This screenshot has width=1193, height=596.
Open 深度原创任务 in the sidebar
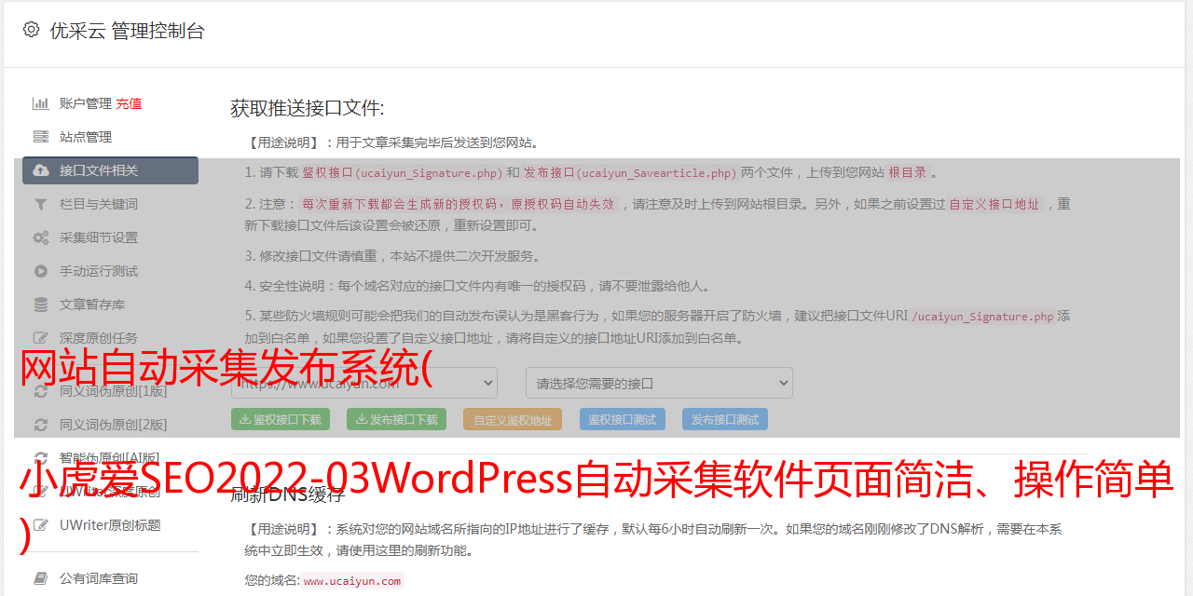[99, 338]
